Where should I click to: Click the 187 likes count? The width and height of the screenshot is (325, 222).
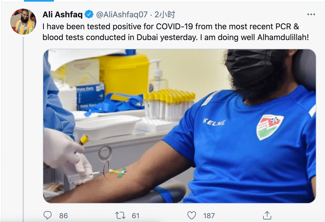point(209,216)
